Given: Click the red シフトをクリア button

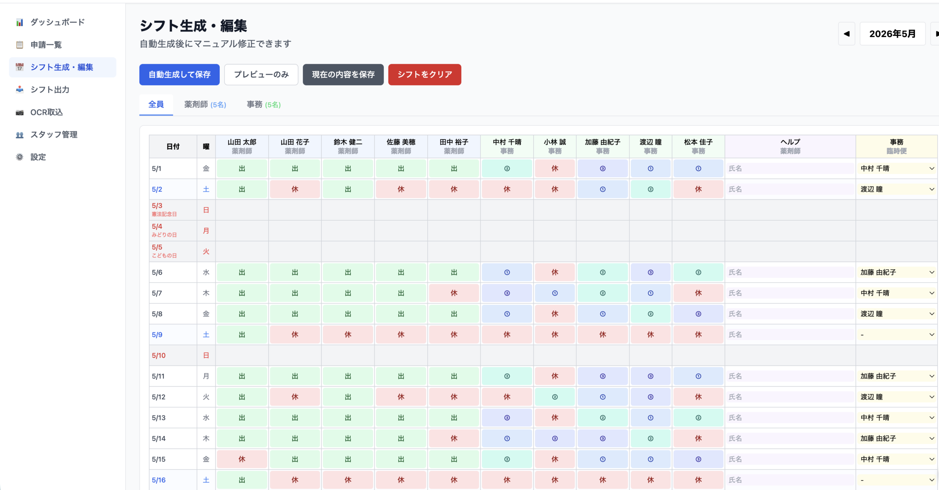Looking at the screenshot, I should tap(424, 75).
